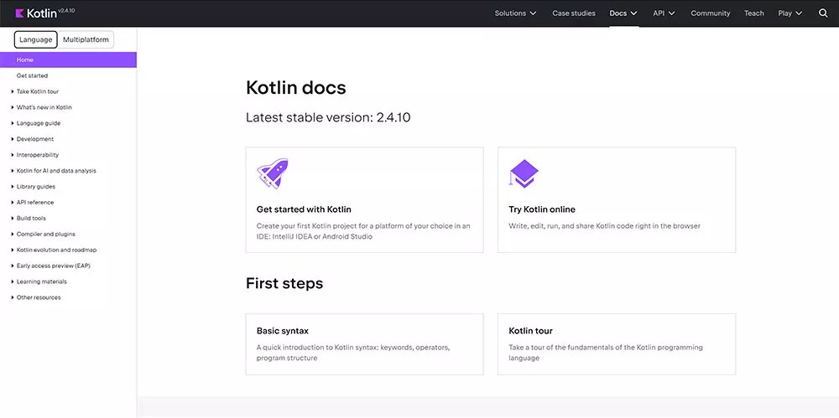
Task: Expand the Language guide arrow
Action: point(13,123)
